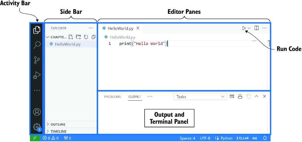Collapse the CHAPTE... folder section
Image resolution: width=302 pixels, height=142 pixels.
coord(57,37)
